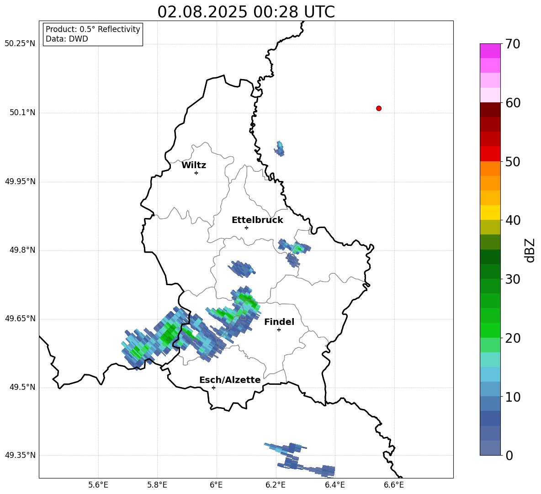This screenshot has width=541, height=494.
Task: Click the small radar echo near 50.0°N
Action: pos(280,149)
